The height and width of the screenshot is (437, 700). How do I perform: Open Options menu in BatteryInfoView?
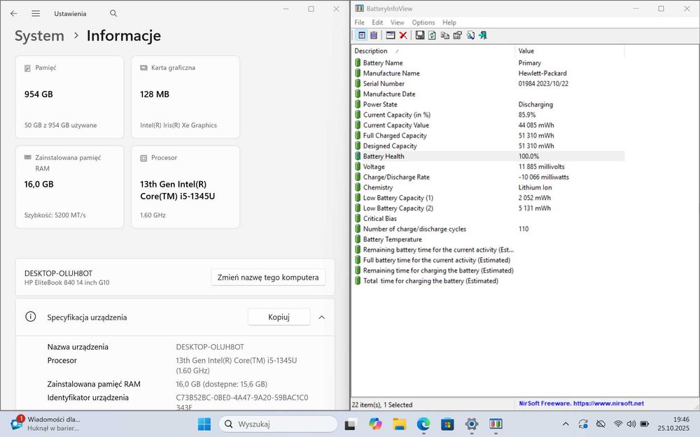423,22
